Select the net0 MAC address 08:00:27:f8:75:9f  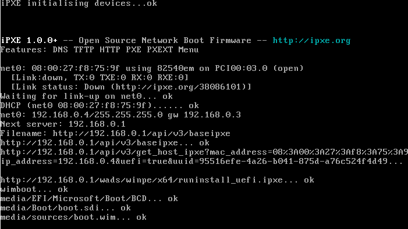tap(76, 69)
